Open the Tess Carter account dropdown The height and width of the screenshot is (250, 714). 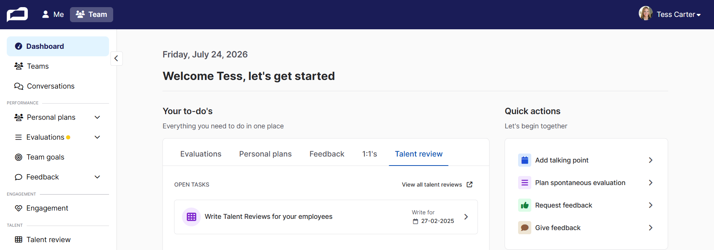coord(670,14)
